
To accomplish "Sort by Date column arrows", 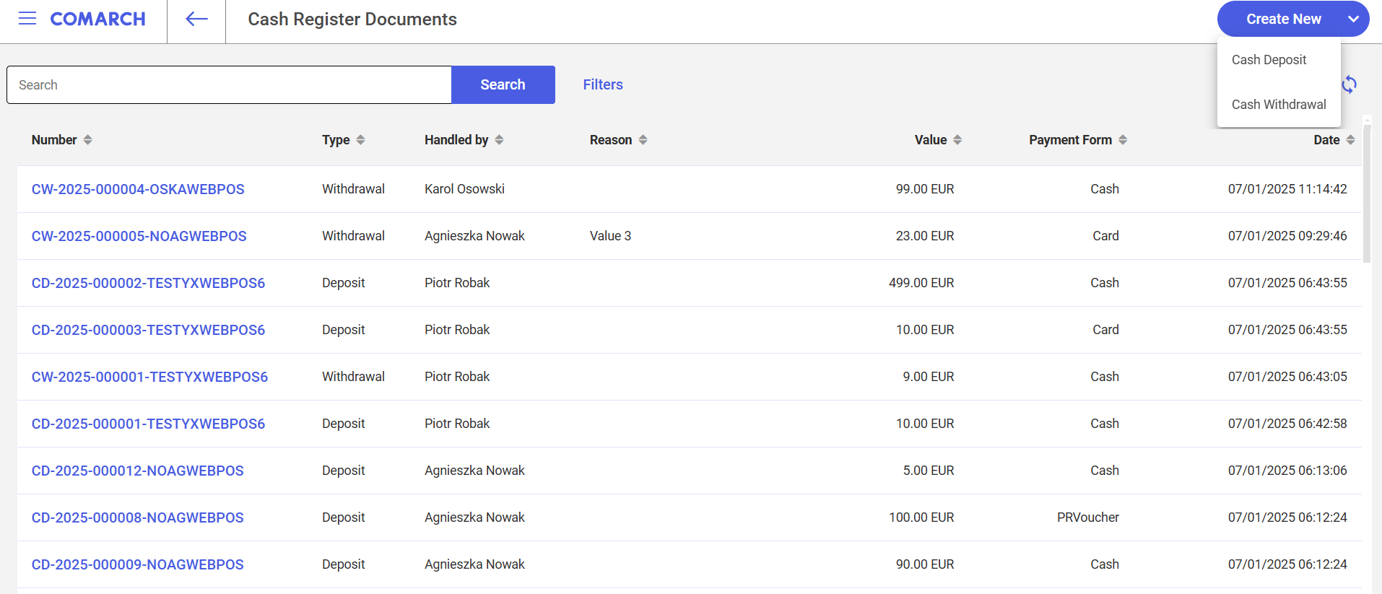I will click(1350, 140).
